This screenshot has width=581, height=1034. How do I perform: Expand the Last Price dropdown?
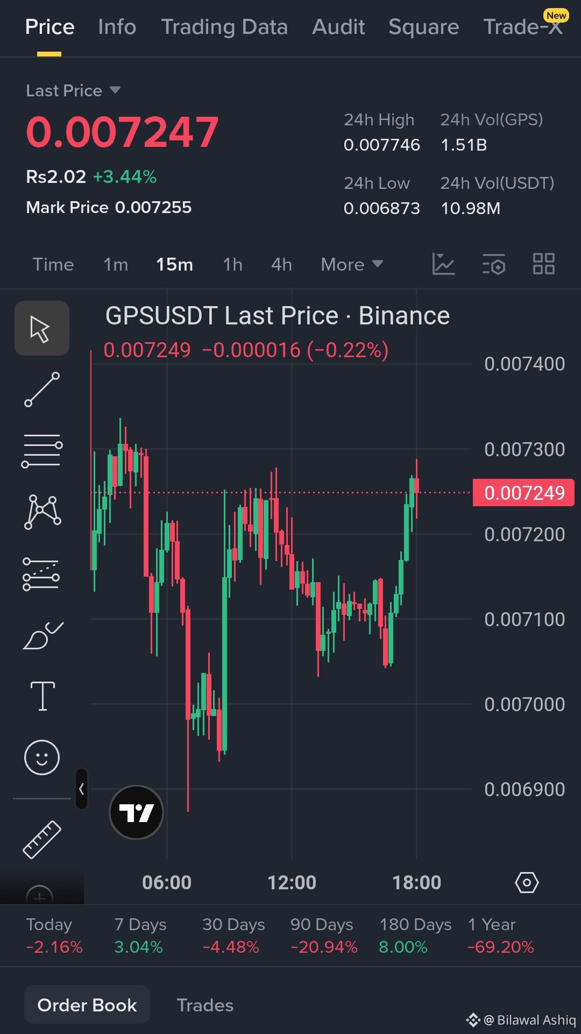click(73, 90)
